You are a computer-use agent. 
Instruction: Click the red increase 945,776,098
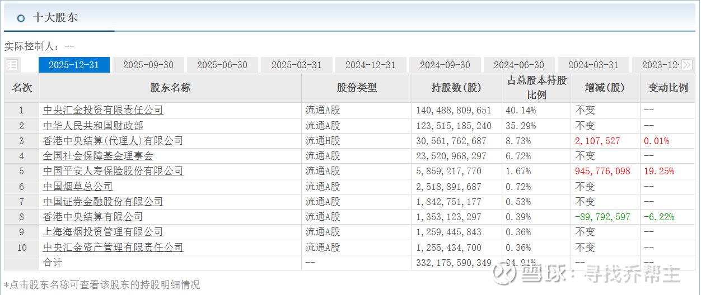pos(602,172)
